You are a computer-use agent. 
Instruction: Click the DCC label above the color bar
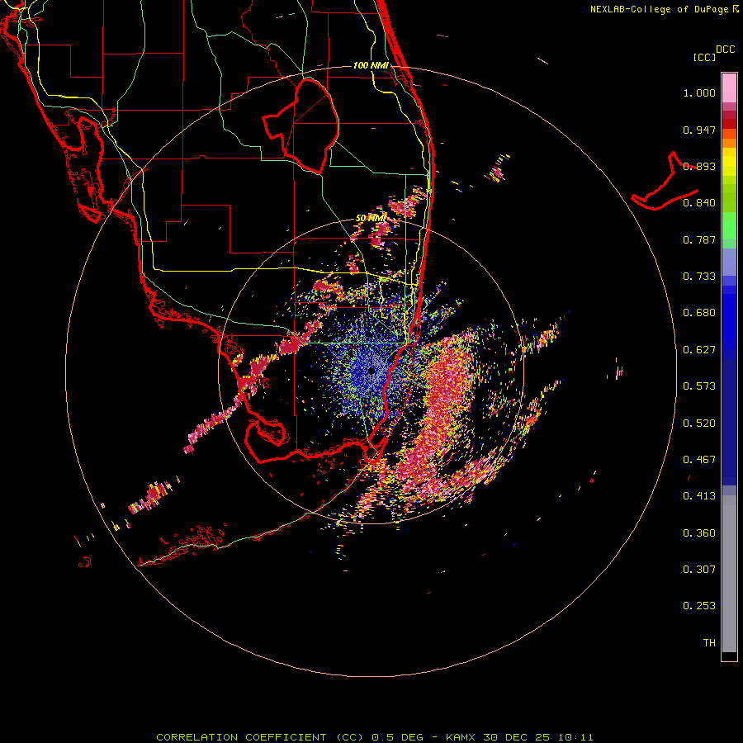click(x=725, y=50)
